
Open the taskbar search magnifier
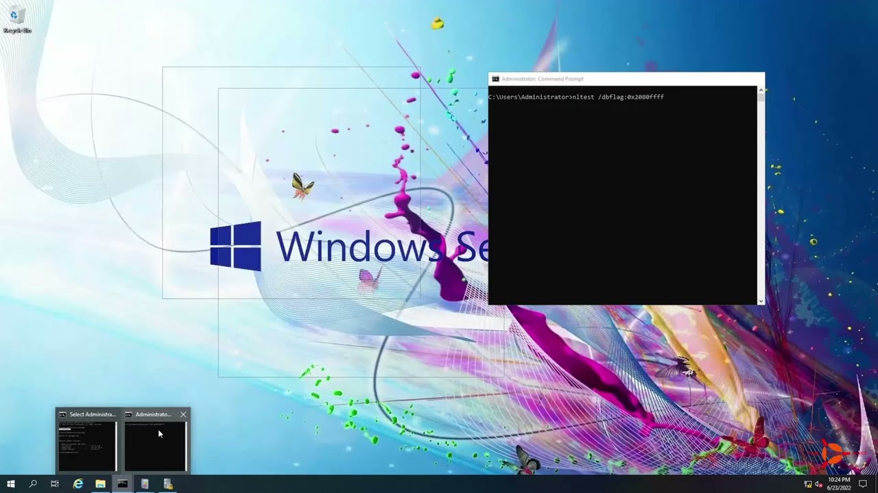(x=32, y=483)
